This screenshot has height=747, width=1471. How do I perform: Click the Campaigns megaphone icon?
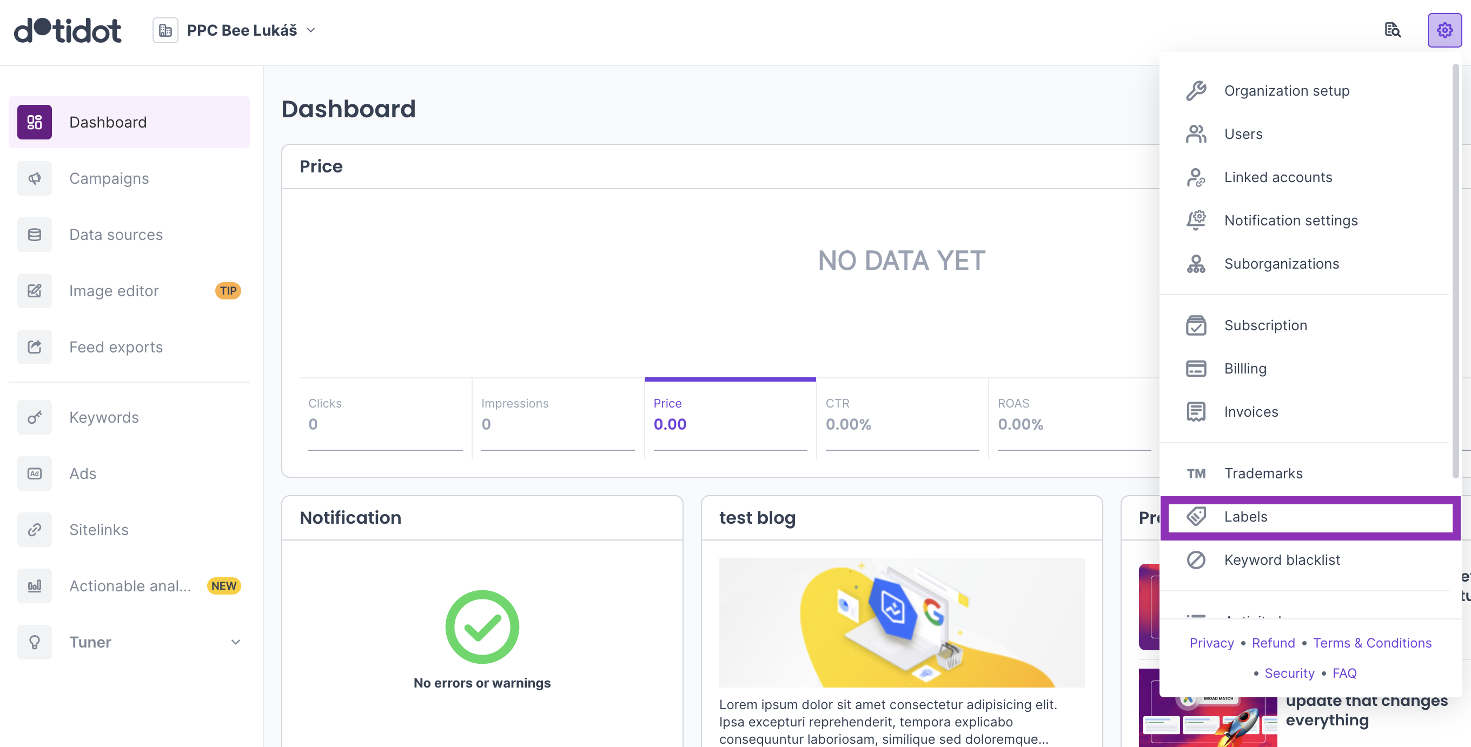(34, 178)
